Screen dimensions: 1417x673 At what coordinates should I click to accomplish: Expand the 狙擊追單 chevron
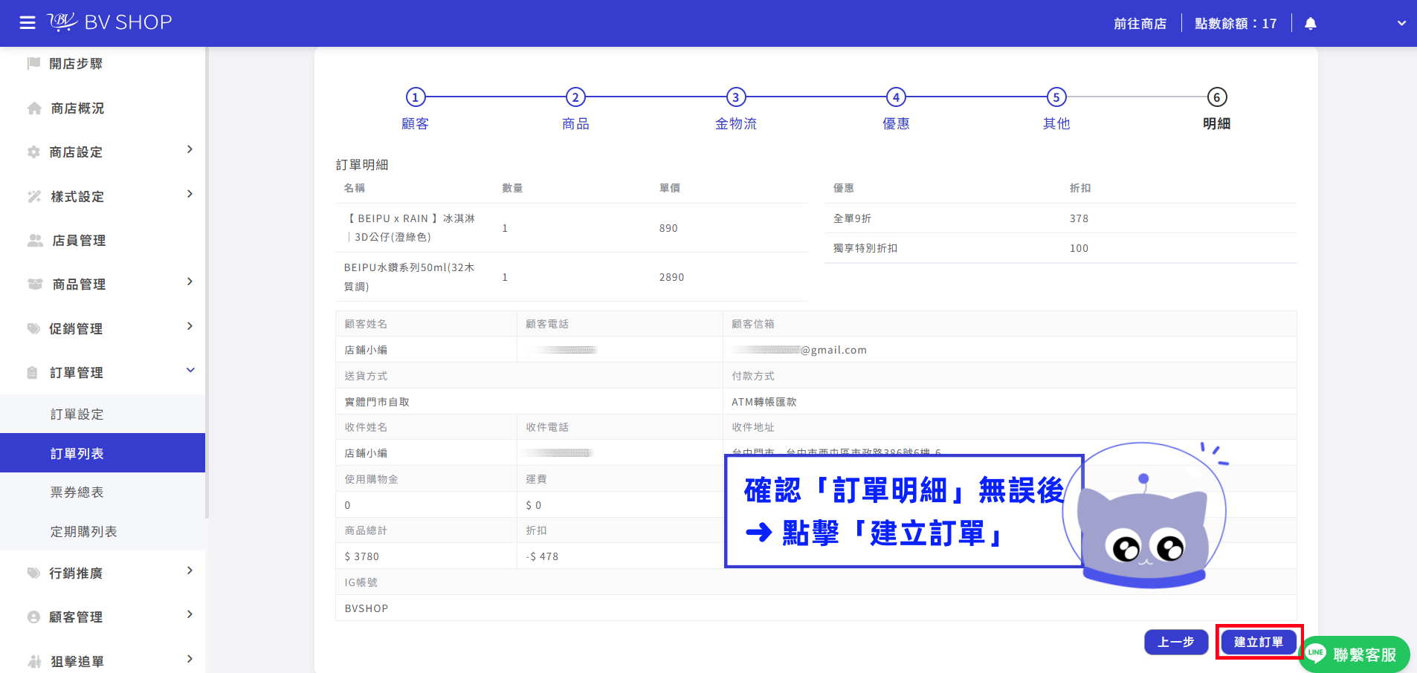[x=190, y=659]
